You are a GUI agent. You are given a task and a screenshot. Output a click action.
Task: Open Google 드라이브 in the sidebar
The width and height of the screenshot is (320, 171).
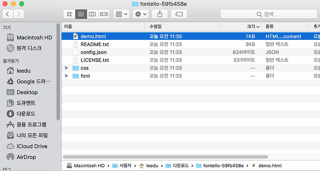coord(28,82)
